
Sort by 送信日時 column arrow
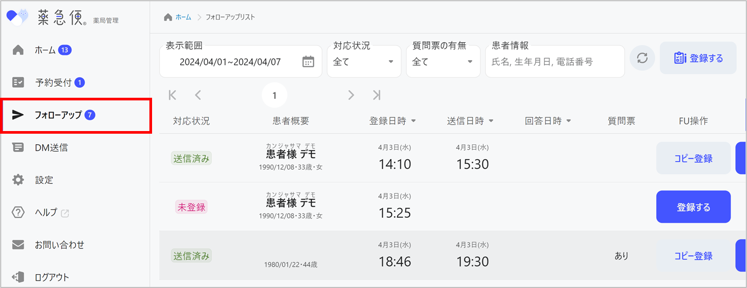click(491, 121)
